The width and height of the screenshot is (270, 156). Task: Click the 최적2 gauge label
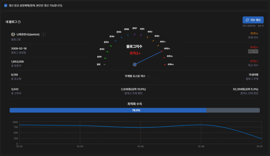tap(150, 32)
